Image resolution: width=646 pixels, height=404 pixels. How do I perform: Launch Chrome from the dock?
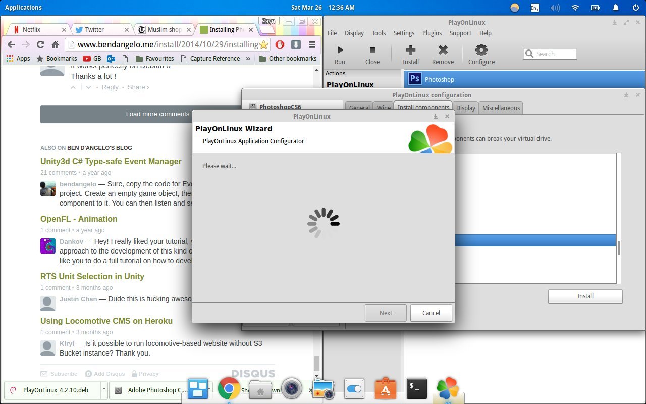[229, 388]
